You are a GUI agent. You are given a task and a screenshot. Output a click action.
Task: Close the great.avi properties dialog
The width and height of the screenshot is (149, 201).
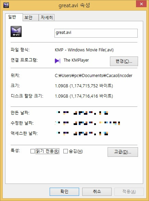pos(141,4)
